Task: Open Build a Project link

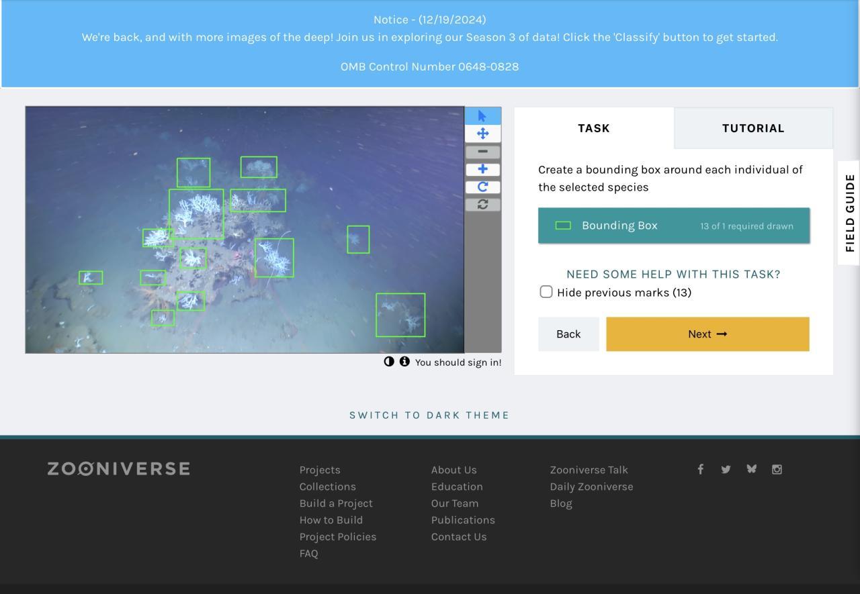Action: [x=336, y=503]
